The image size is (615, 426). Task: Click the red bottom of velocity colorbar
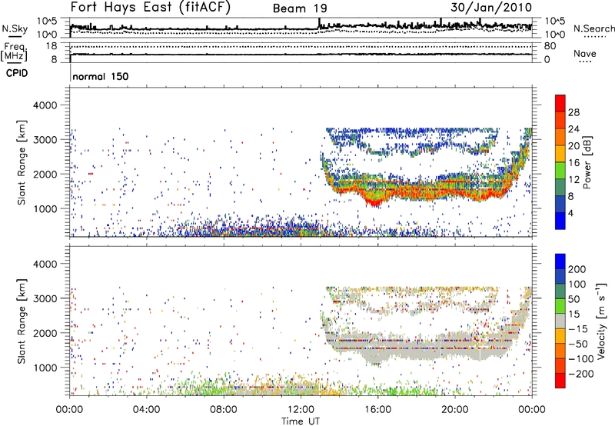point(560,381)
